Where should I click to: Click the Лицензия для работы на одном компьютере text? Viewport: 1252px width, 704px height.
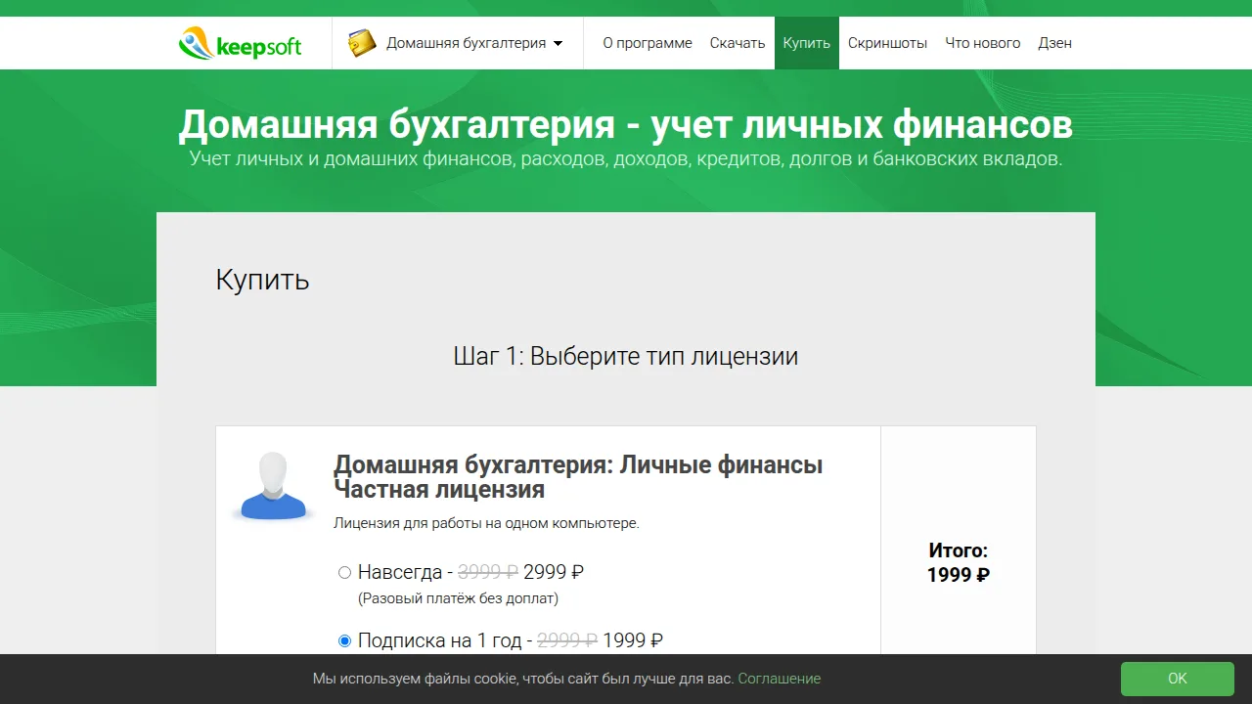(486, 523)
